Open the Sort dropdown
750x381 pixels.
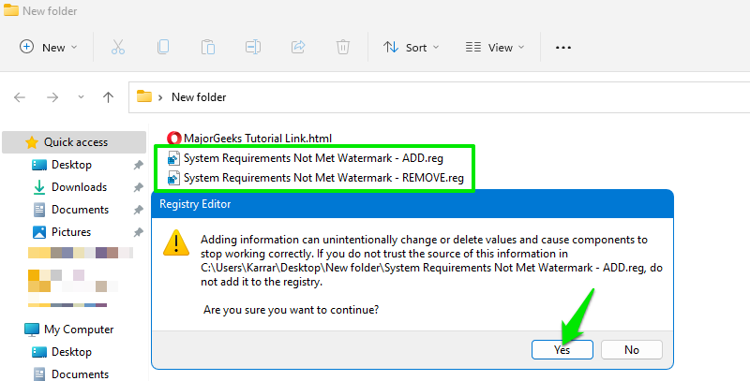(x=411, y=47)
